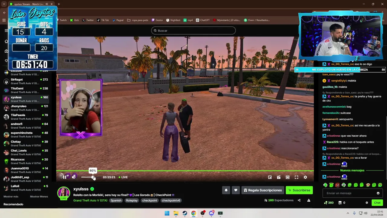Insert the last heart-eyes green emote
The width and height of the screenshot is (387, 218).
coord(380,185)
